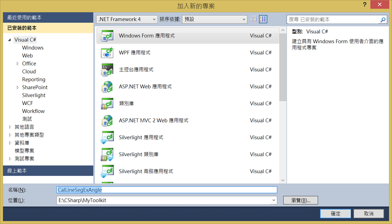Image resolution: width=392 pixels, height=224 pixels.
Task: Select 模型專案 in tree
Action: tap(24, 151)
